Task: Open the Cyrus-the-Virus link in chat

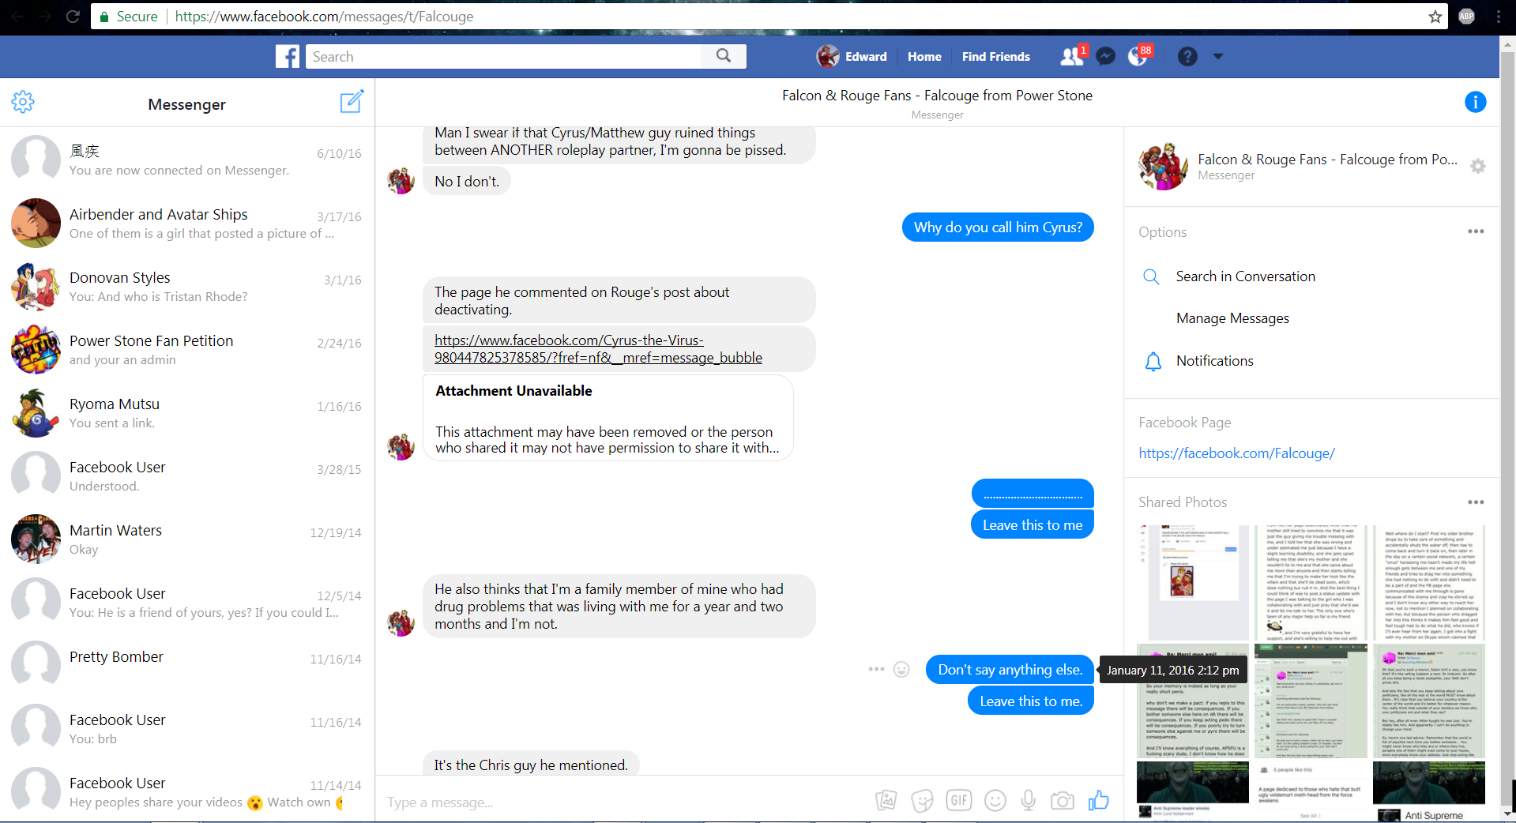Action: pyautogui.click(x=598, y=349)
